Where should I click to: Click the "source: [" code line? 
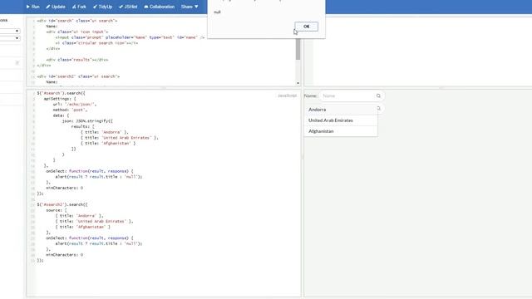[x=57, y=210]
